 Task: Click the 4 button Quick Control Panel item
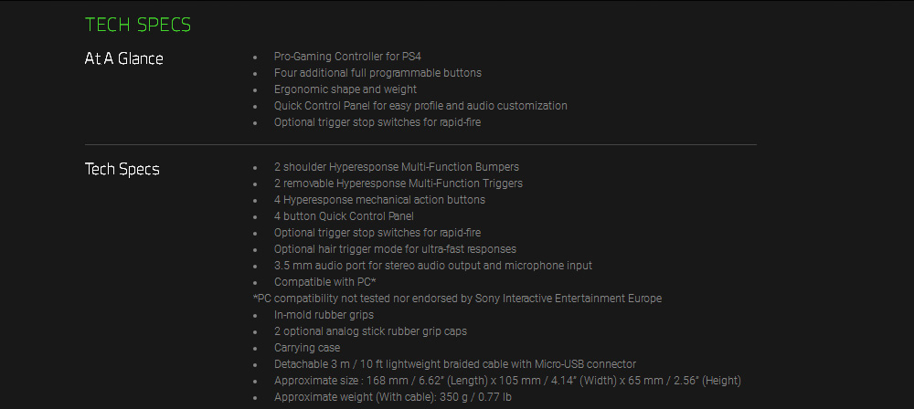click(x=344, y=216)
